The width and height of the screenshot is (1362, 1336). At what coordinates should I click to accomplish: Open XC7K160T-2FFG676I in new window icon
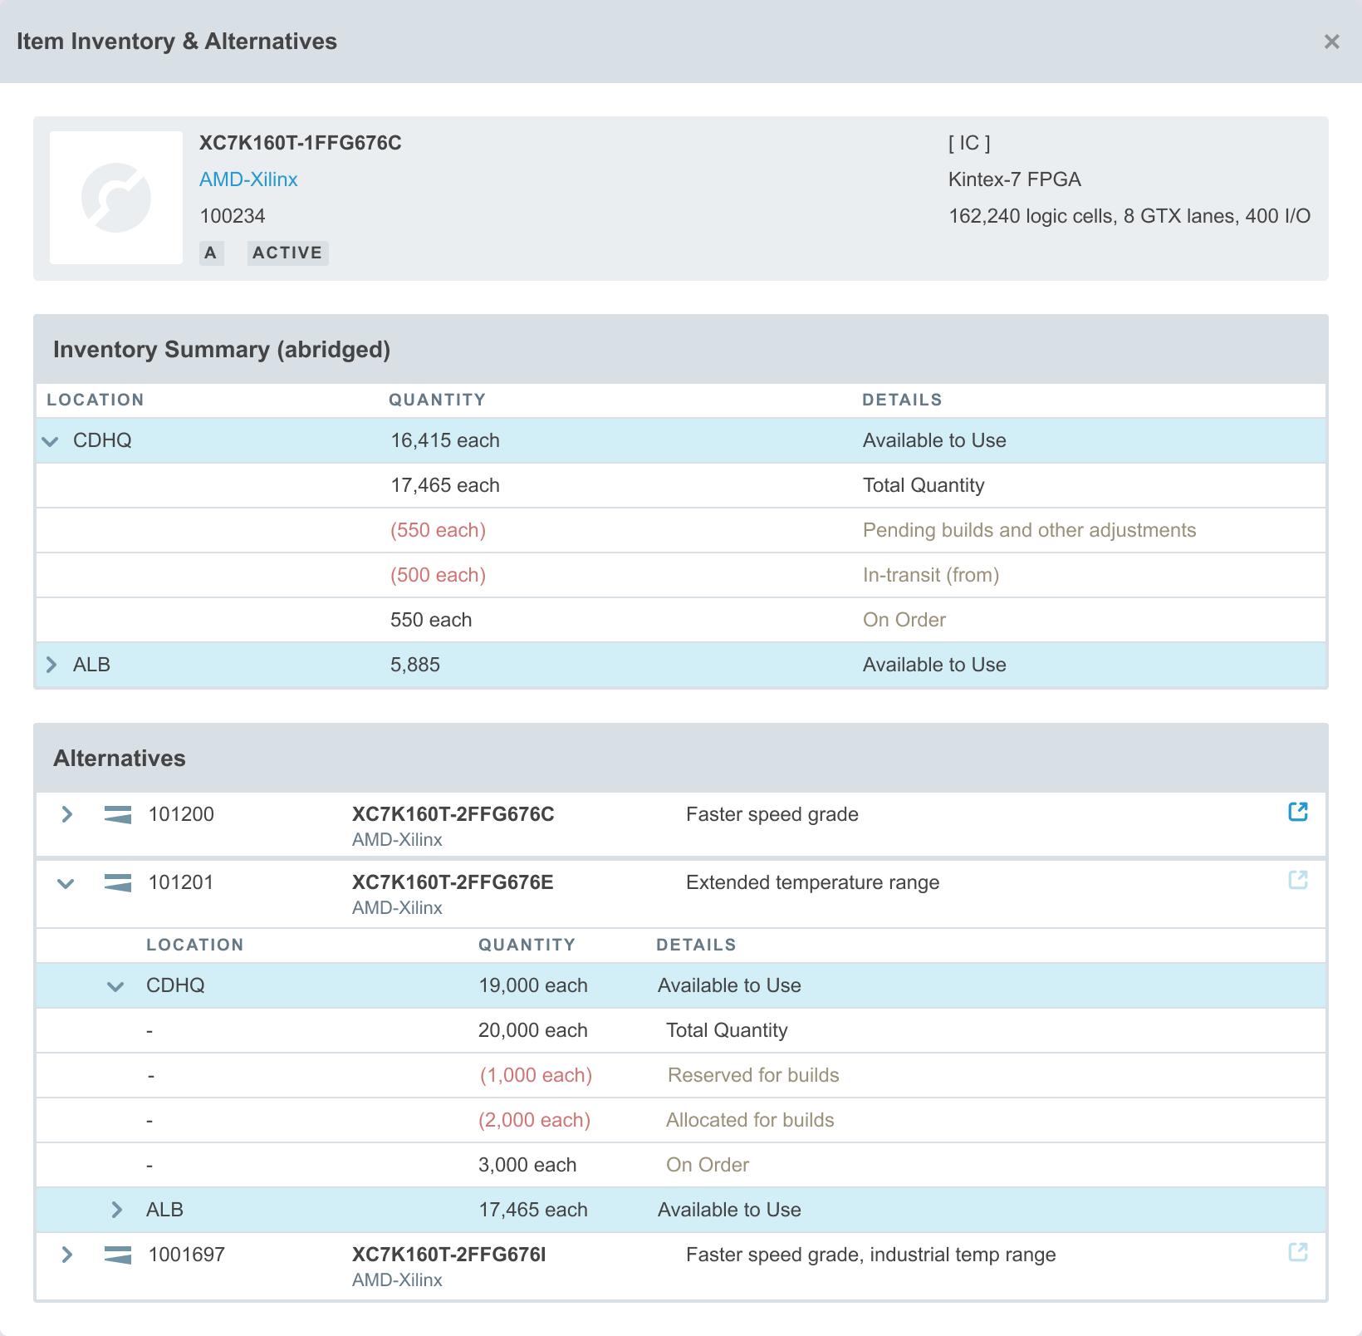[x=1298, y=1252]
